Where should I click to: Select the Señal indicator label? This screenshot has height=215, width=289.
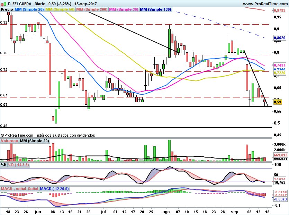(33, 189)
